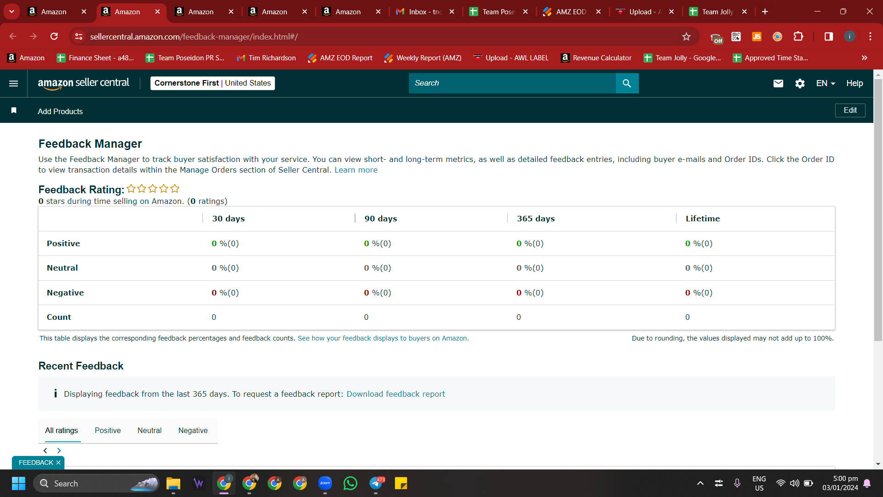Open the Upload - AWL LABEL bookmark
This screenshot has width=883, height=497.
[x=511, y=58]
